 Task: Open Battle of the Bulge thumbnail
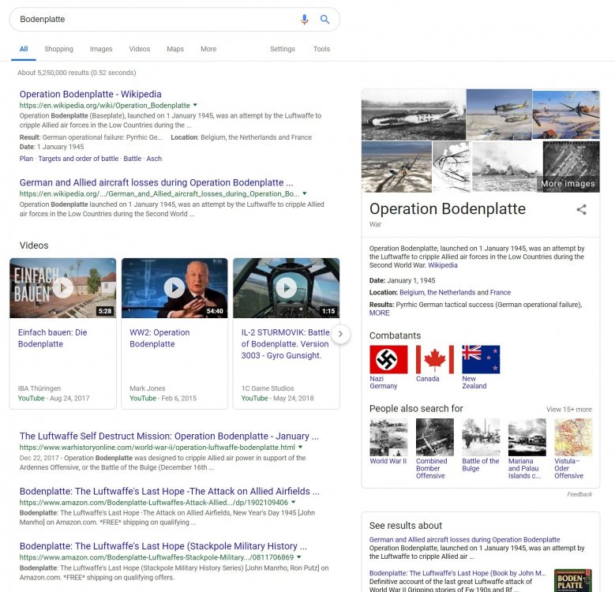click(481, 437)
